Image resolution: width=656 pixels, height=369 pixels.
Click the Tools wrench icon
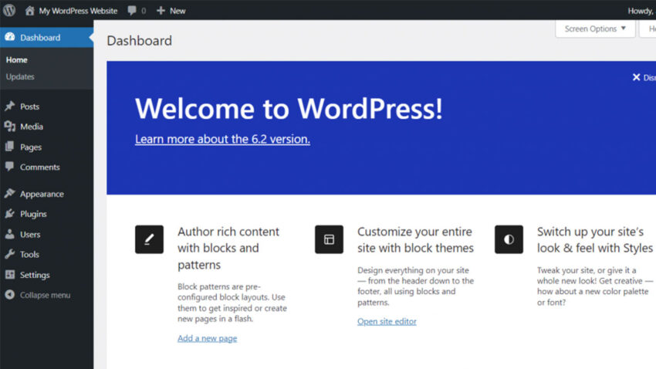pos(9,254)
